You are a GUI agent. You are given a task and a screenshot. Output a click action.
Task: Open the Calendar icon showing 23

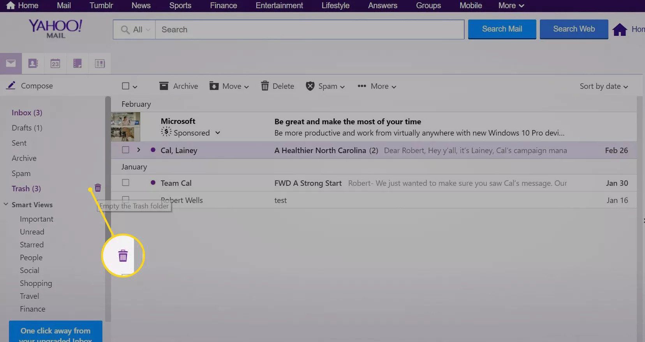tap(55, 63)
